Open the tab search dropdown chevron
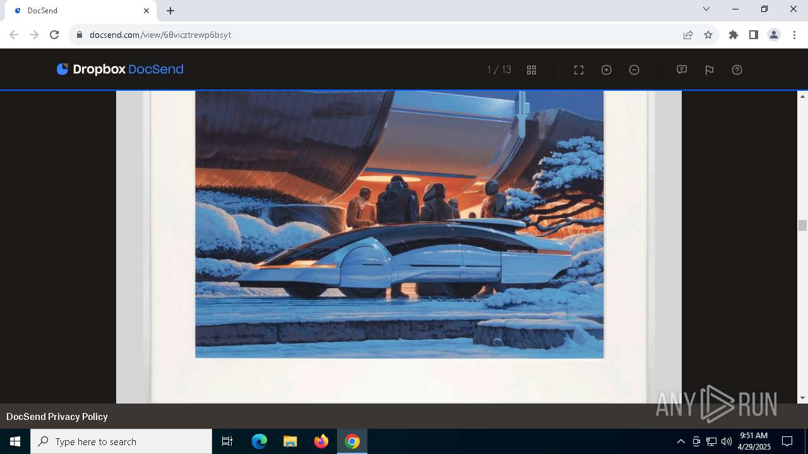The image size is (808, 454). click(706, 9)
